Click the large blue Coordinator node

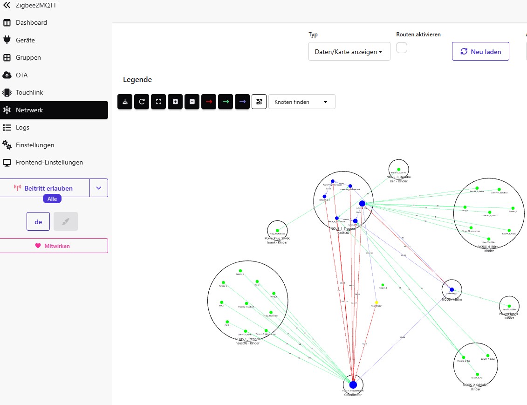[353, 385]
